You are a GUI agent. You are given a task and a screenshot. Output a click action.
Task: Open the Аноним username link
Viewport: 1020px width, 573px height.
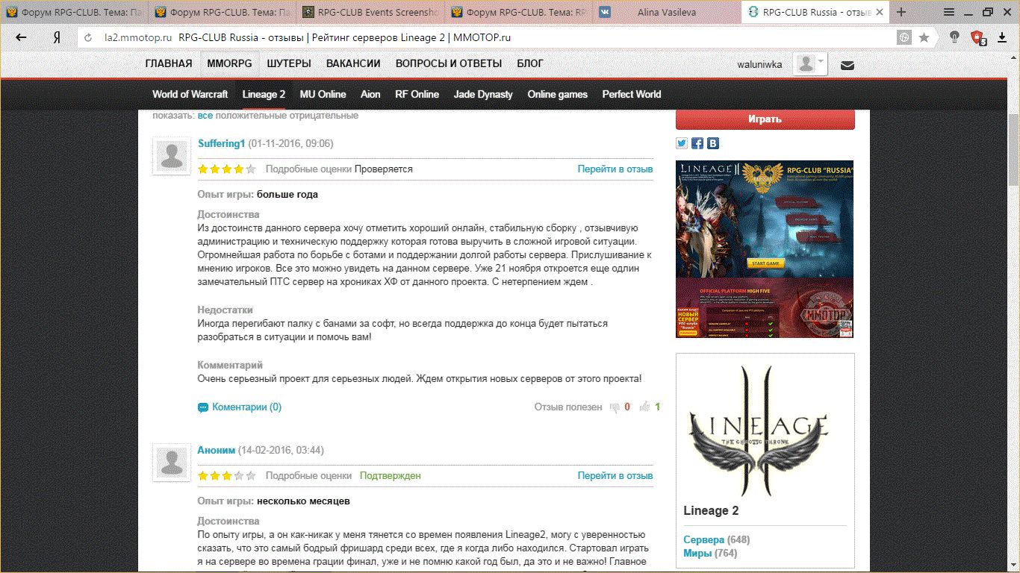click(x=217, y=450)
